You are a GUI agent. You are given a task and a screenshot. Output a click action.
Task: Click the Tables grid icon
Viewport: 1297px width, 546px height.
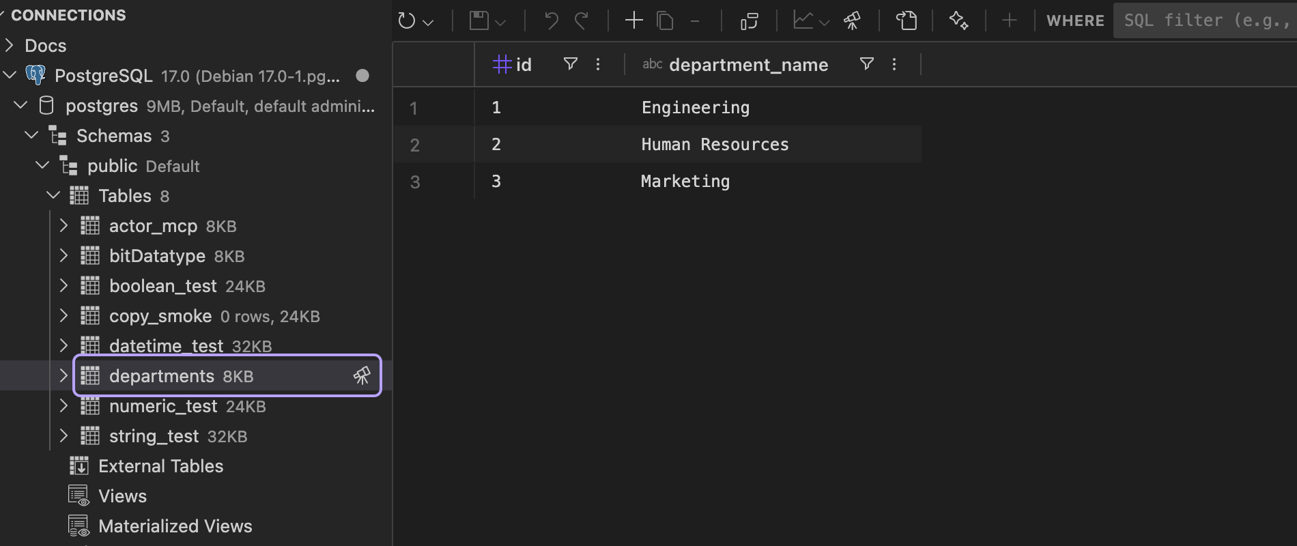point(79,196)
